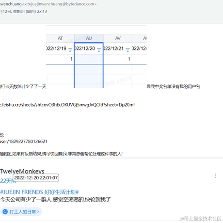This screenshot has height=223, width=223.
Task: Click the 2022/12/21 date cell
Action: (x=118, y=48)
